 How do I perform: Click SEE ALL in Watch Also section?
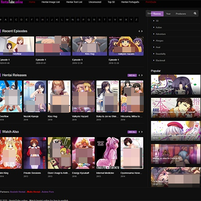coord(132,132)
